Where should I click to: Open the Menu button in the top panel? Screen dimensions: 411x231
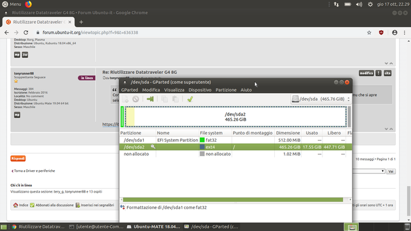pos(12,4)
